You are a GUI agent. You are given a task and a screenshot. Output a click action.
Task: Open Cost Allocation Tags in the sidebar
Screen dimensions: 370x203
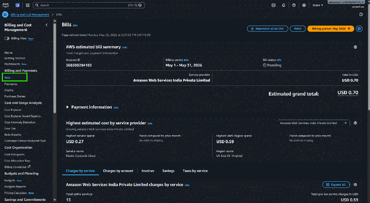coord(17,160)
